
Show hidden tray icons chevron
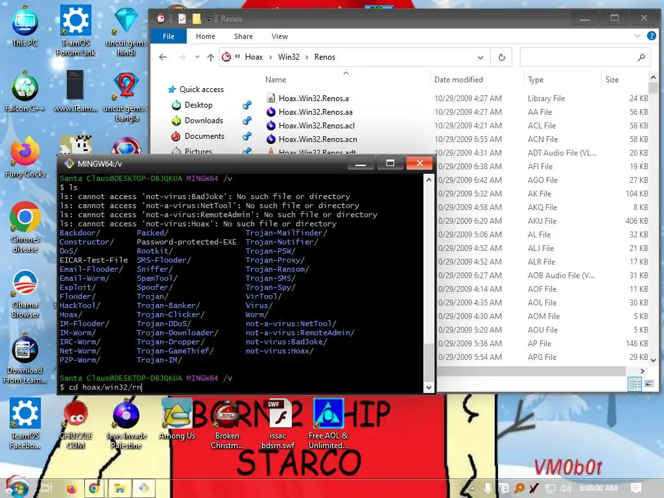(x=472, y=488)
